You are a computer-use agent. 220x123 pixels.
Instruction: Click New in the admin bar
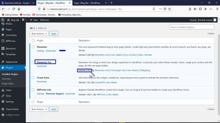[x=34, y=20]
